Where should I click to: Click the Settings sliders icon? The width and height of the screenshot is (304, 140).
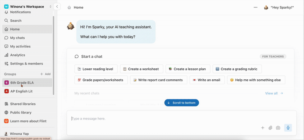(6, 63)
